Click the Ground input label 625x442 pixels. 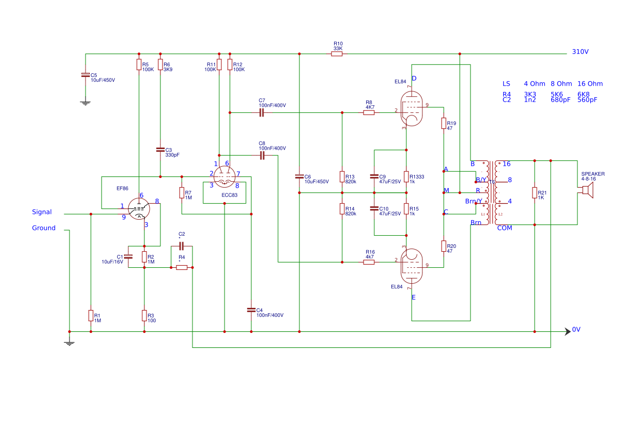44,228
